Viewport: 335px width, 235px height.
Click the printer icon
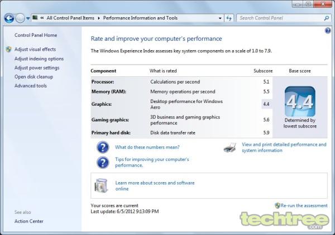click(x=230, y=148)
